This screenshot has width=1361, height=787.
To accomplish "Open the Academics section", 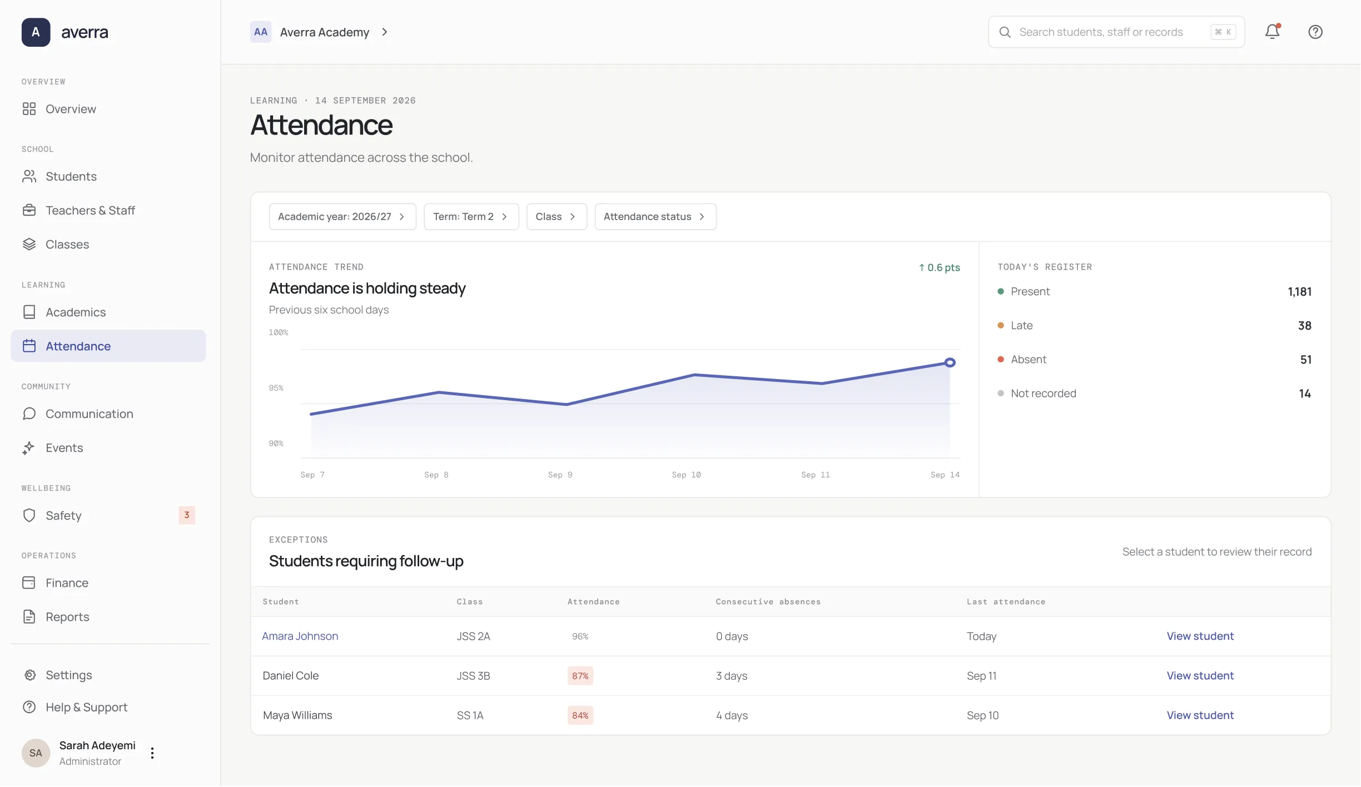I will click(108, 312).
